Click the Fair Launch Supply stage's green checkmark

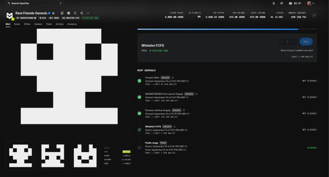point(139,97)
